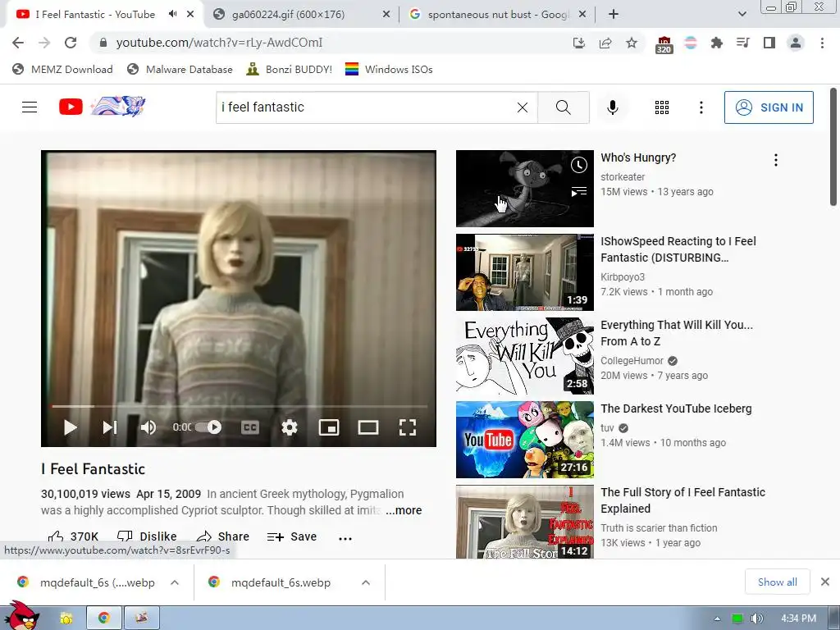
Task: Switch to ga060224.gif tab
Action: tap(300, 15)
